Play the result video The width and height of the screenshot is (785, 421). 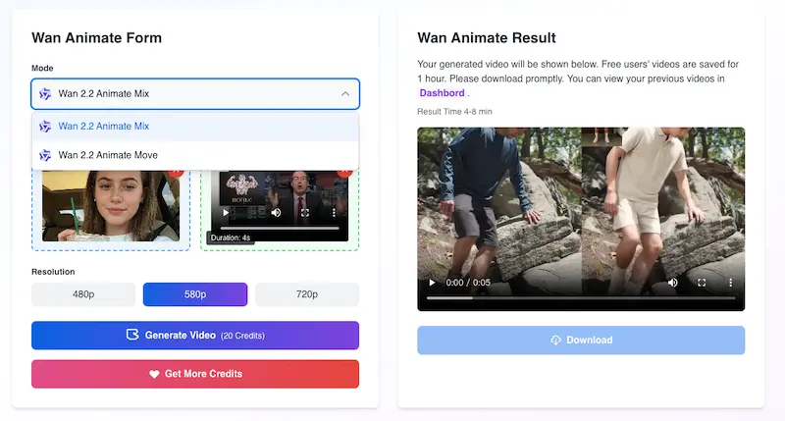pos(432,283)
